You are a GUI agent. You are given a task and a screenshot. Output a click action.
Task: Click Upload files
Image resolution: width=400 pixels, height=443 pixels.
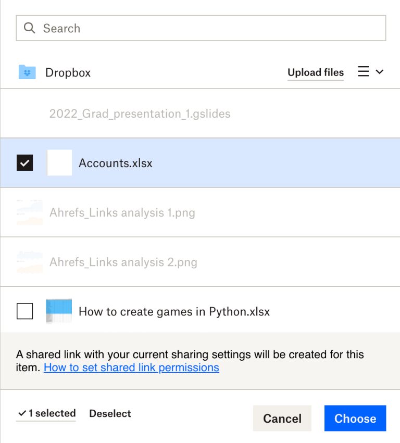316,72
